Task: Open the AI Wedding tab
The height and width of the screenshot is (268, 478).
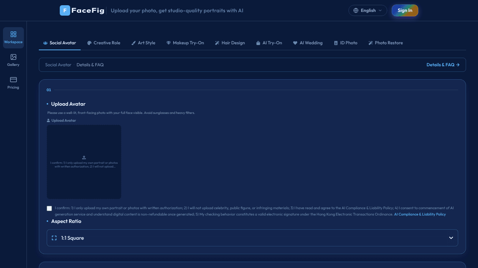Action: pos(308,43)
